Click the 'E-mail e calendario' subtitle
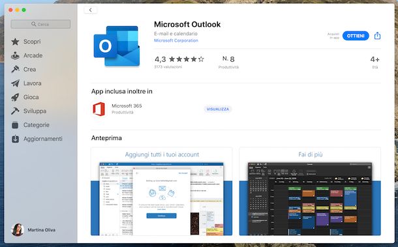This screenshot has height=247, width=398. click(x=176, y=33)
